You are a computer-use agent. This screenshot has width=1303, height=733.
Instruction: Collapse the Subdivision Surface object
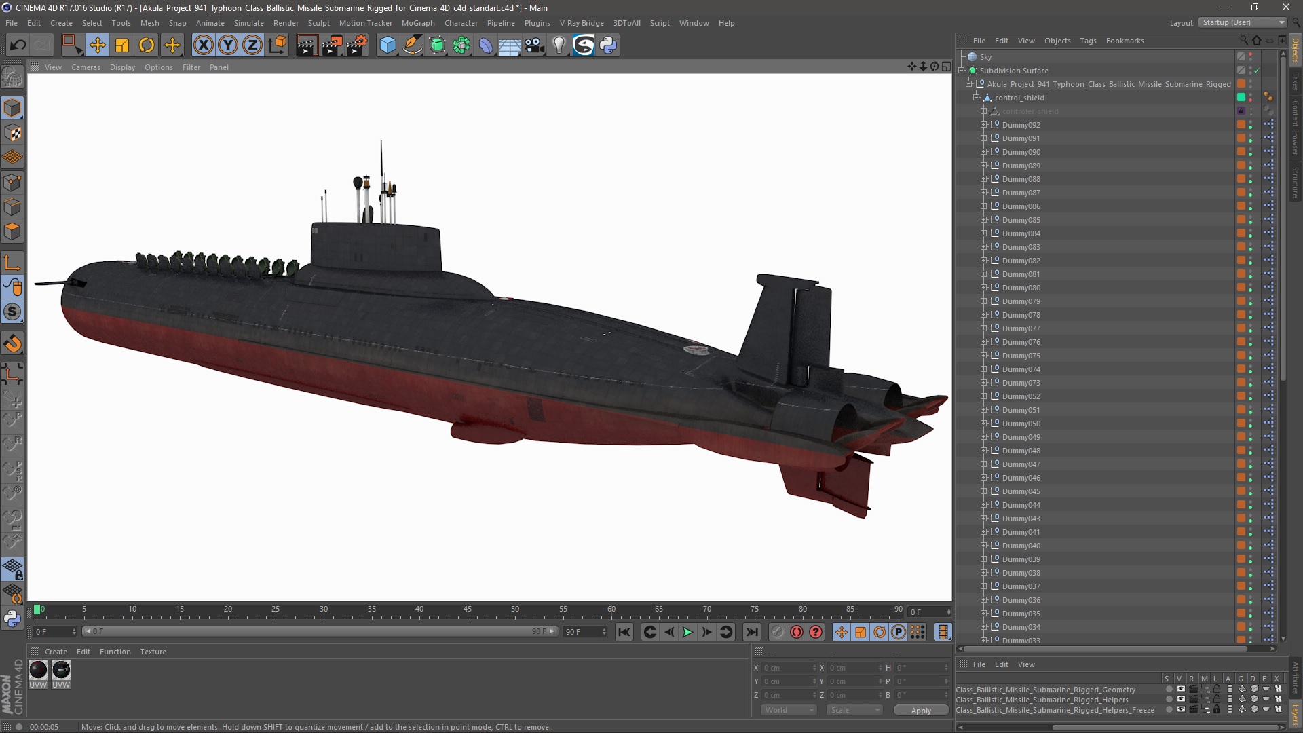[x=962, y=71]
